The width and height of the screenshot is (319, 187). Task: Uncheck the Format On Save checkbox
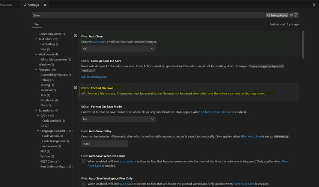tap(83, 93)
